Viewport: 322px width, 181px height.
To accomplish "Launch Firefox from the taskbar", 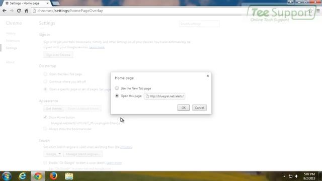I will [x=53, y=176].
